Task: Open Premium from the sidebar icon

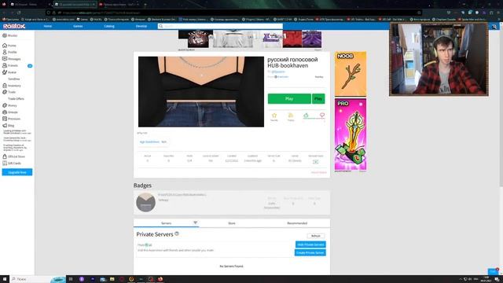Action: pyautogui.click(x=5, y=119)
